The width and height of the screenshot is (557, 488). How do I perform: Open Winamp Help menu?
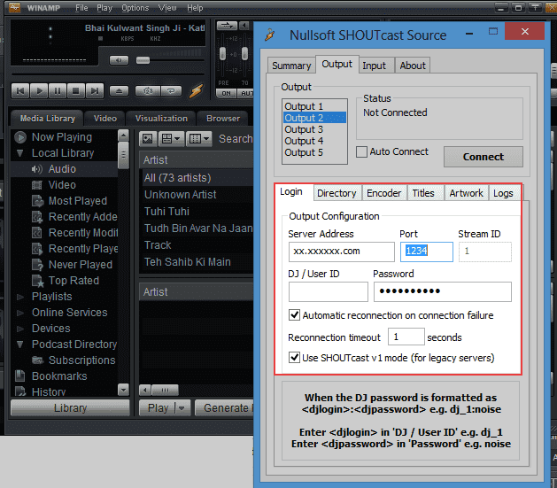click(195, 8)
